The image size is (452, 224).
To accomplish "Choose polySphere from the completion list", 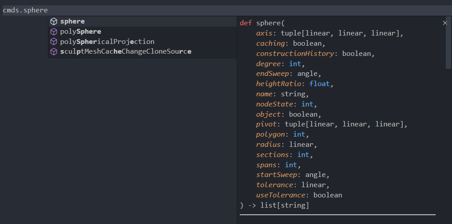I will [x=143, y=31].
